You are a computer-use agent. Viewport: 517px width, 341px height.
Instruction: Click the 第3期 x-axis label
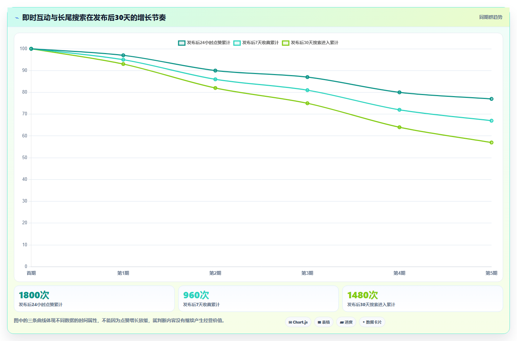pyautogui.click(x=307, y=273)
